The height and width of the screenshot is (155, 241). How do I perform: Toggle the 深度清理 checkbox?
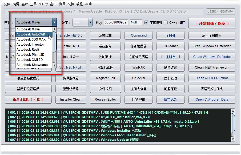tap(146, 22)
